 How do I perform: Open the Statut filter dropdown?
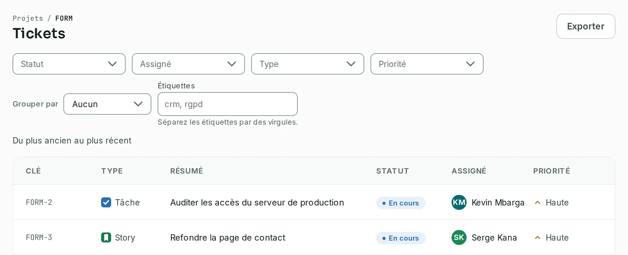(69, 64)
